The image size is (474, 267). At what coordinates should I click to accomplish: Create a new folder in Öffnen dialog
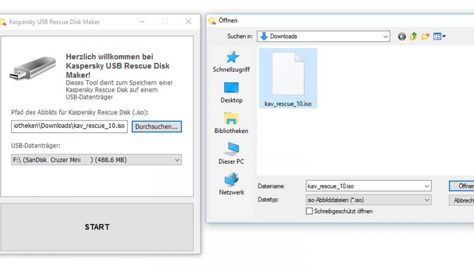tap(425, 36)
